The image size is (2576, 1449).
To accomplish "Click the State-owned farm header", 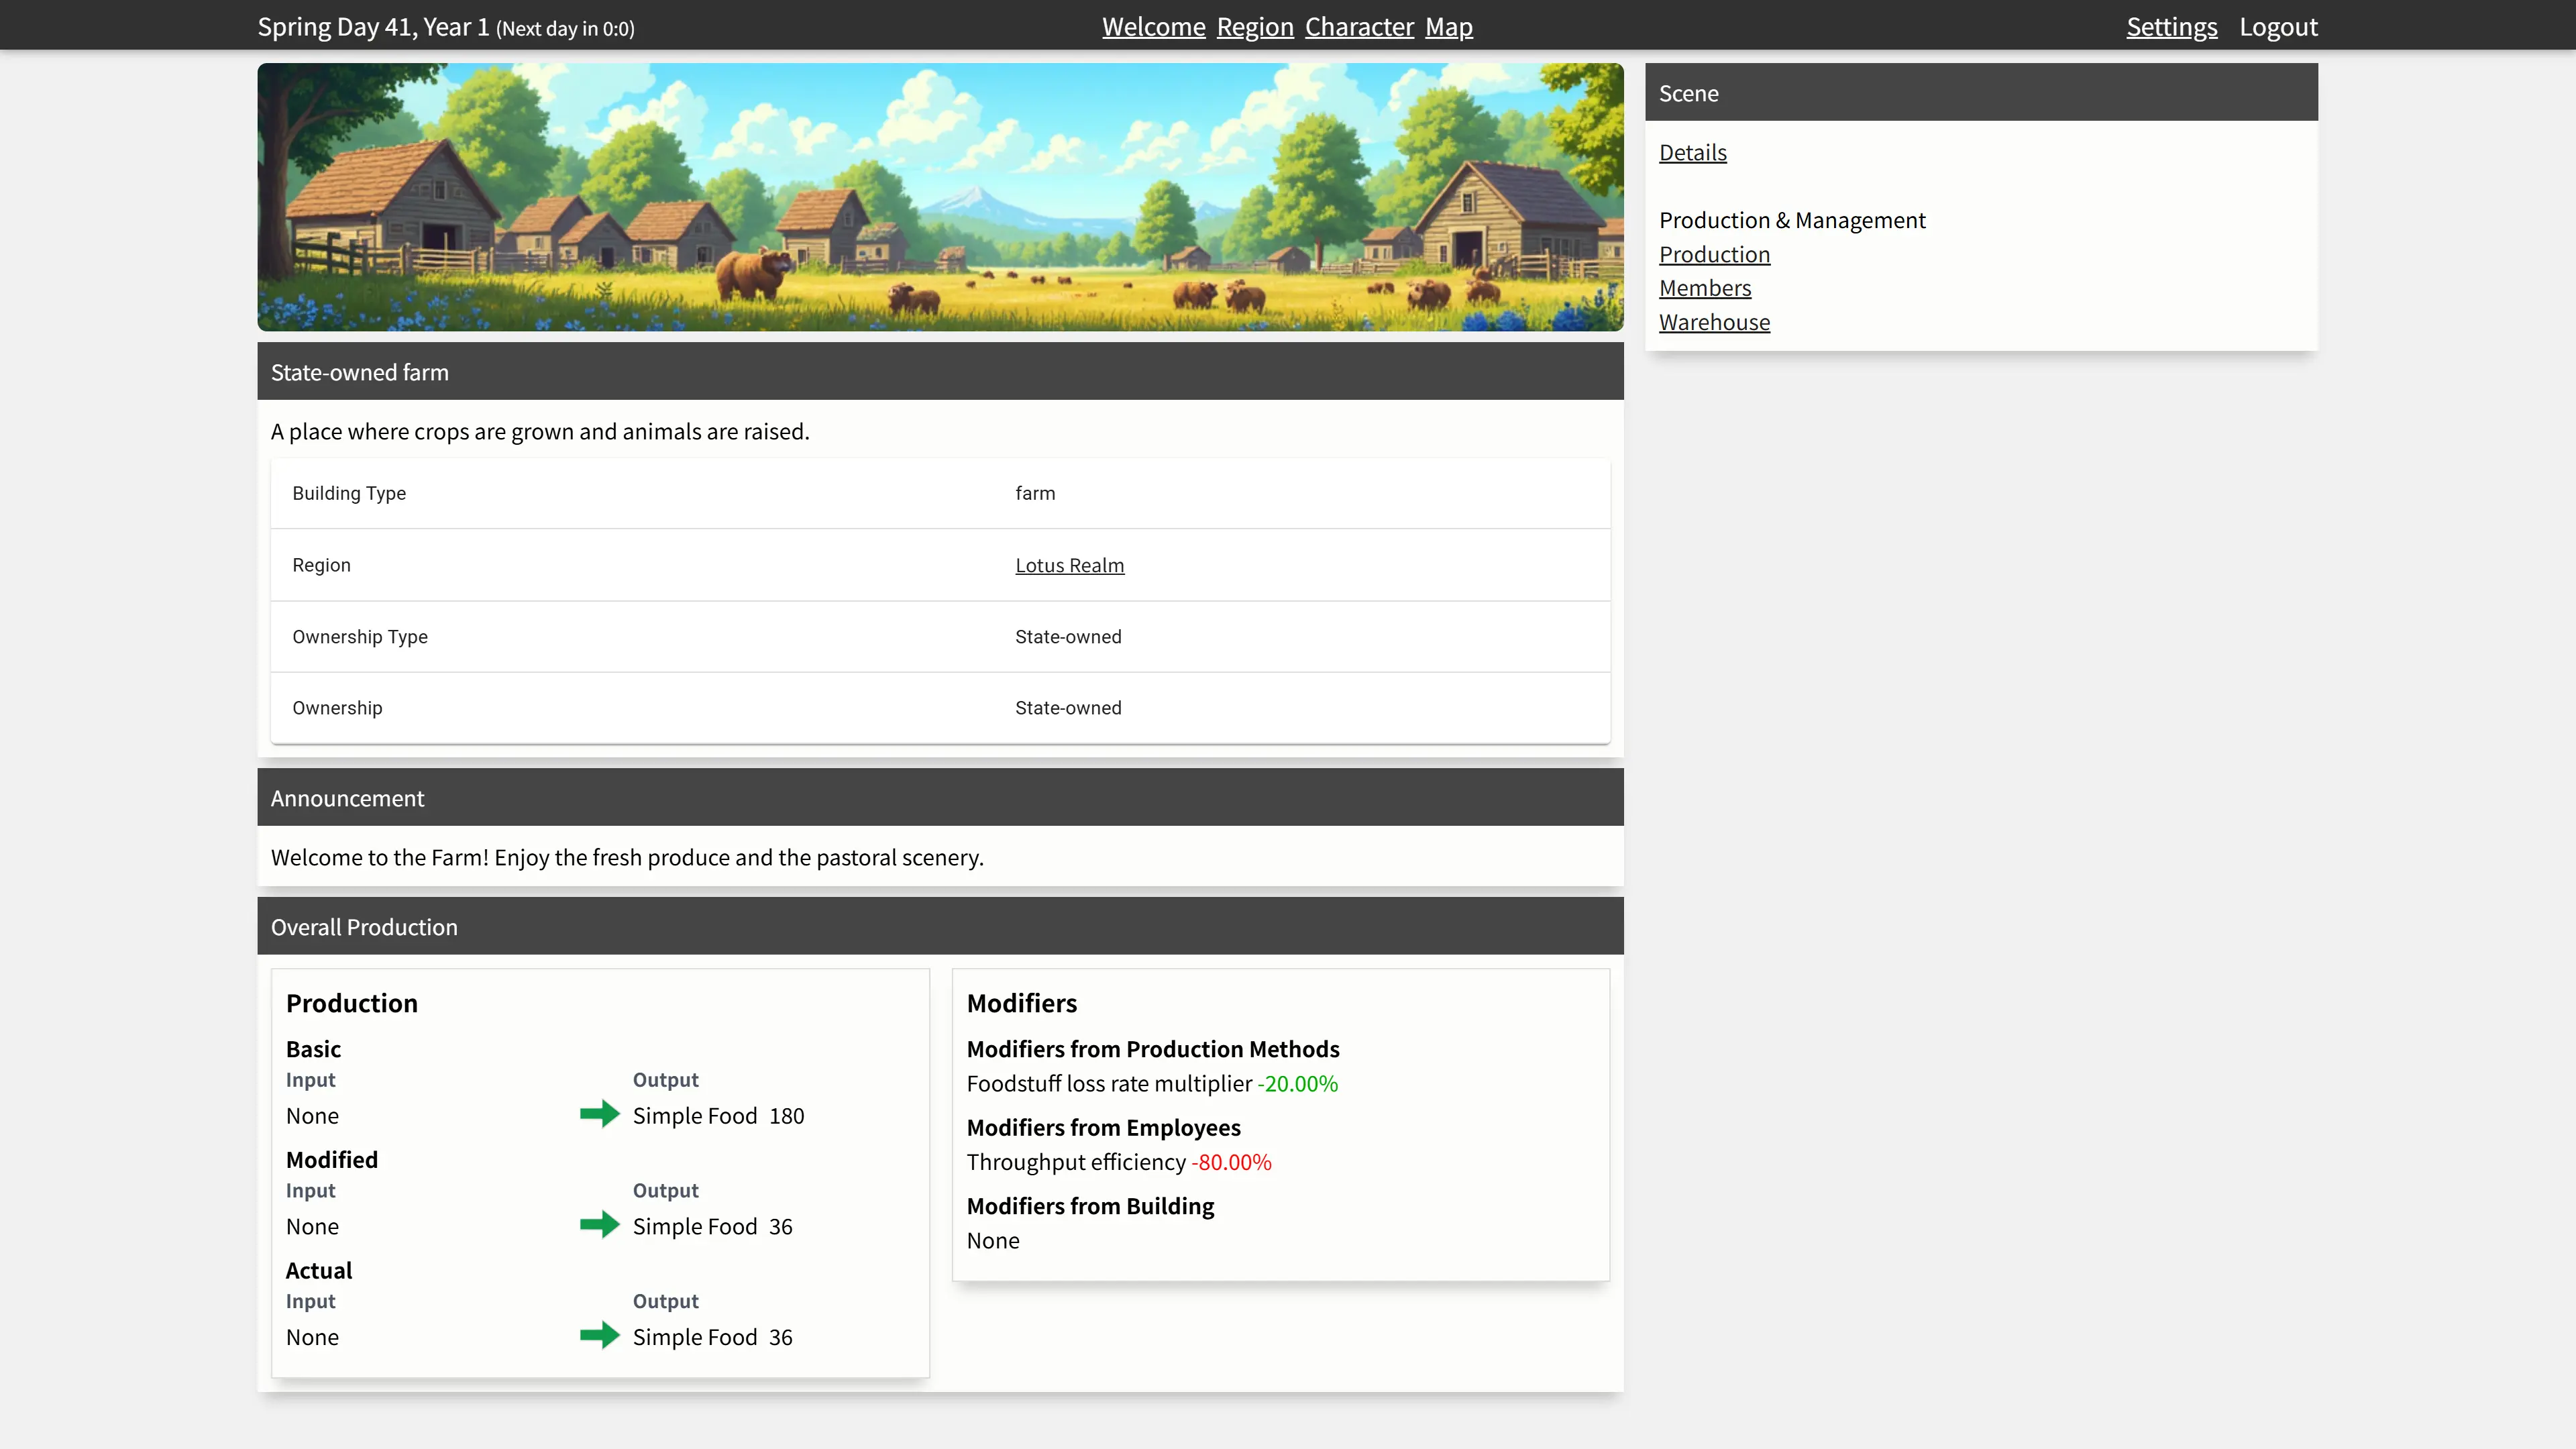I will coord(940,372).
